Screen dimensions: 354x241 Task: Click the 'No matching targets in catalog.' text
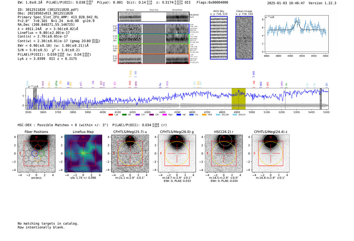[48, 224]
